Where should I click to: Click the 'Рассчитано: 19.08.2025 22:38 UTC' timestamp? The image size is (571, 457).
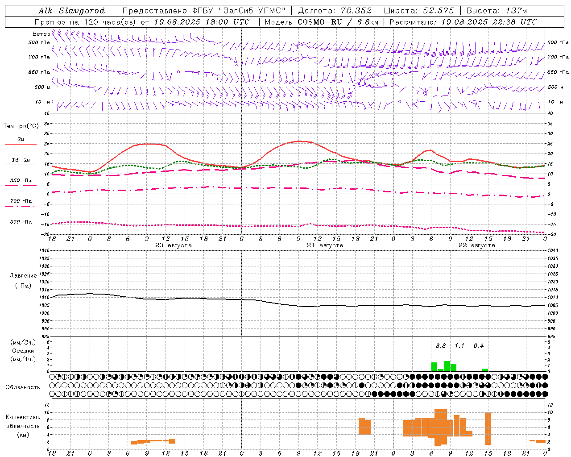pos(463,22)
